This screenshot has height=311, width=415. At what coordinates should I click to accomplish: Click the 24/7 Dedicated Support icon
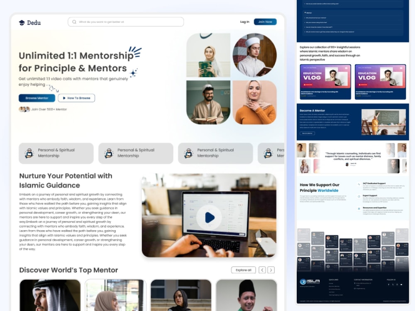(x=359, y=185)
